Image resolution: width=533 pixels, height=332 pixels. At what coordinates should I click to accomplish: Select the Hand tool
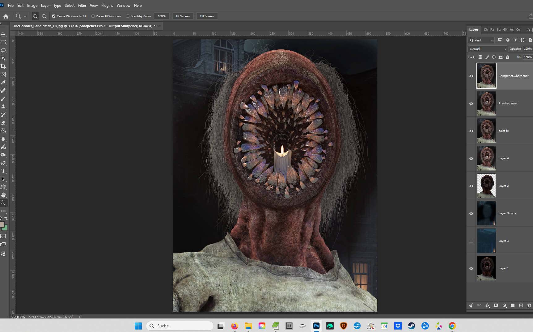3,195
